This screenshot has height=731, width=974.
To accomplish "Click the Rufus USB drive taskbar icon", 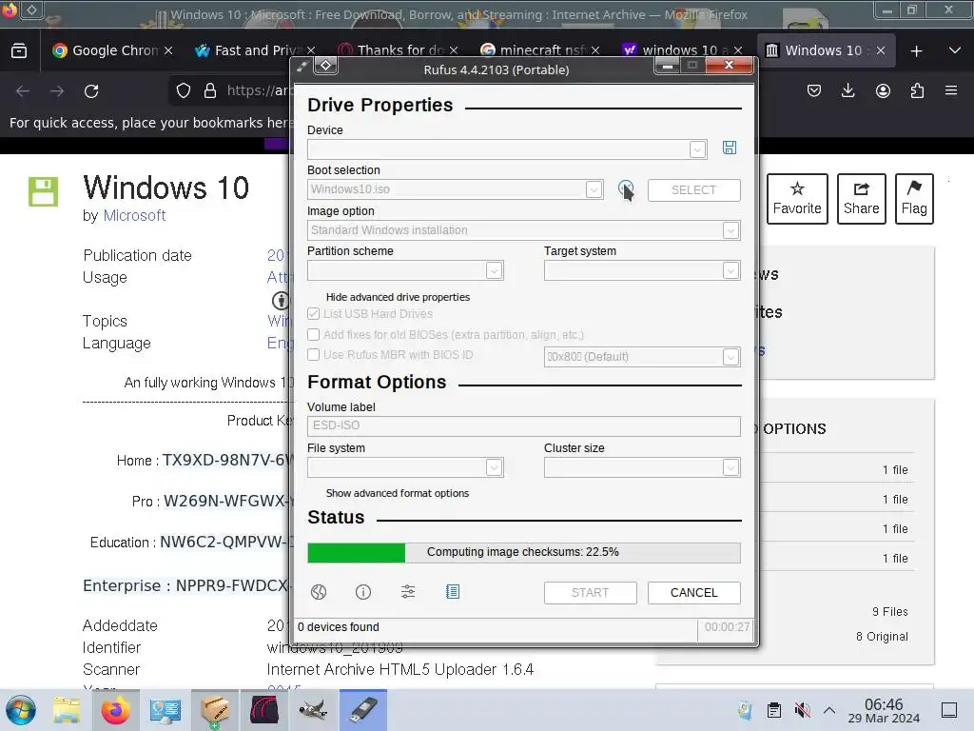I will pyautogui.click(x=362, y=710).
